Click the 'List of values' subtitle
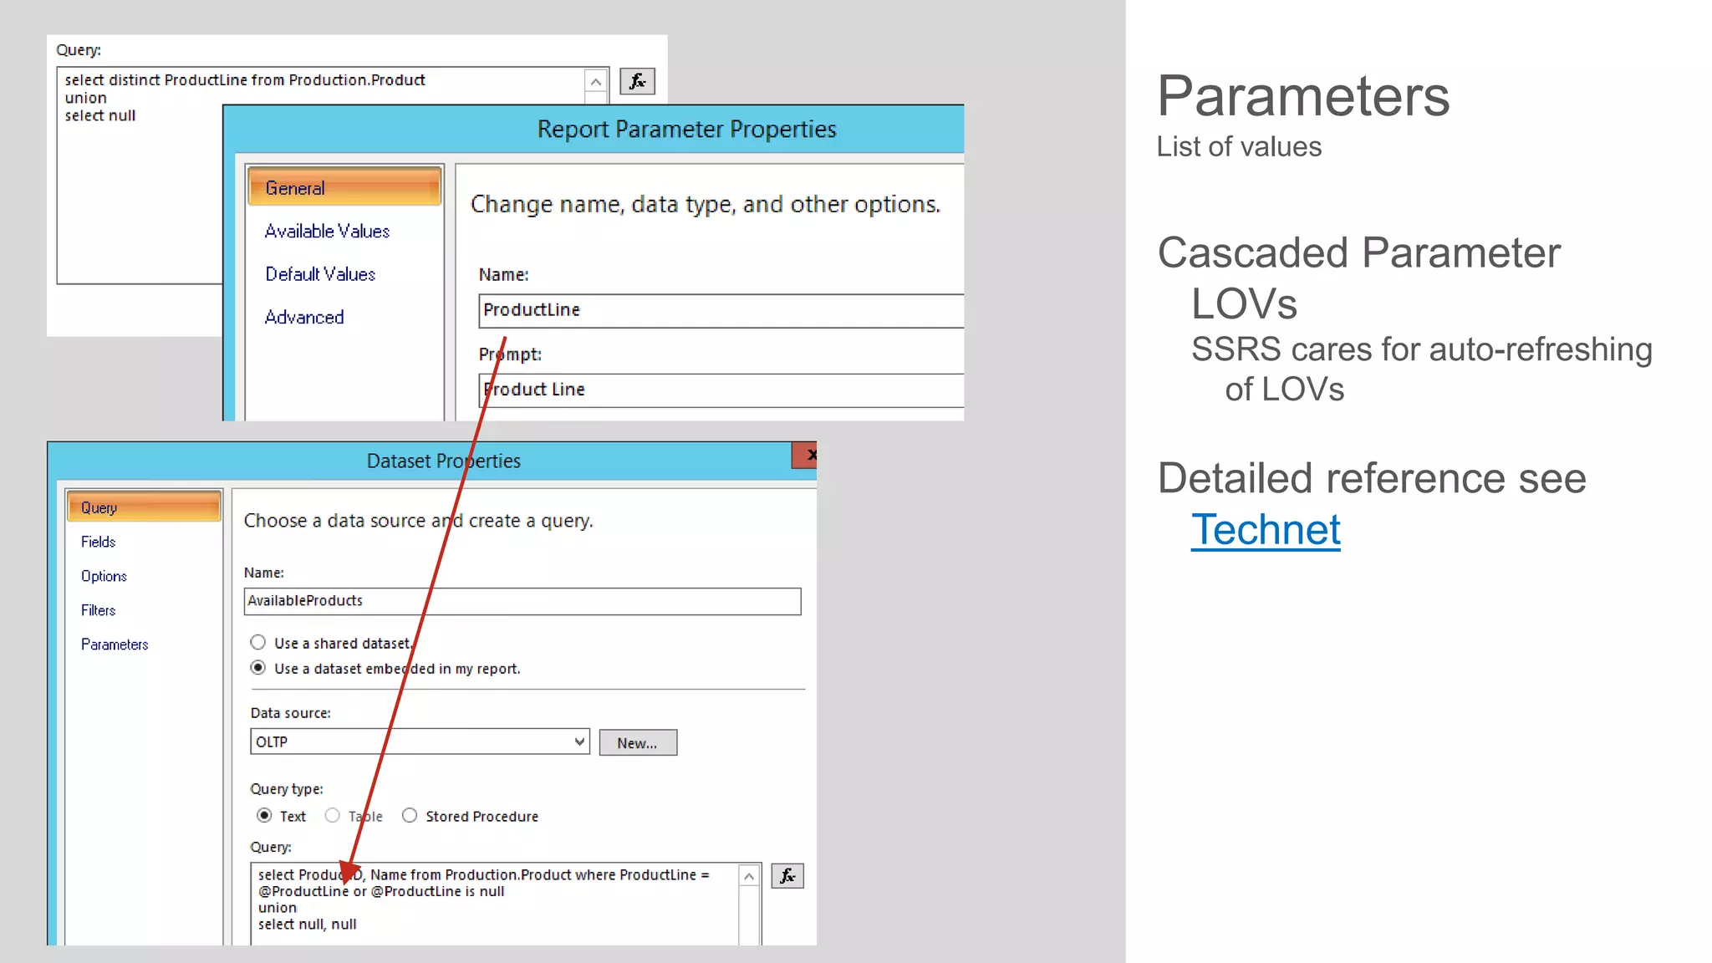The width and height of the screenshot is (1712, 963). pos(1239,147)
